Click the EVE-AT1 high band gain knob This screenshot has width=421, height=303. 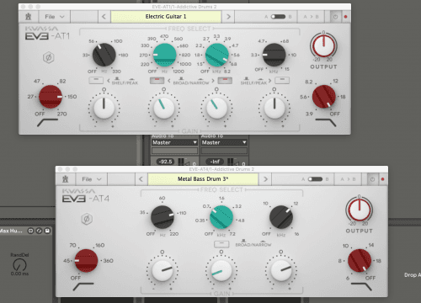274,108
